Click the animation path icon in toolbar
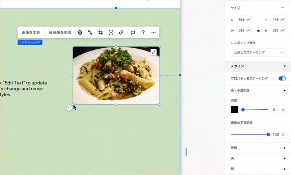Image resolution: width=291 pixels, height=175 pixels. [90, 33]
